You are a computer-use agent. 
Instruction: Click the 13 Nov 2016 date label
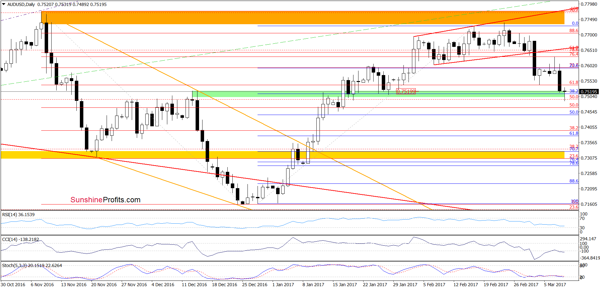(74, 285)
